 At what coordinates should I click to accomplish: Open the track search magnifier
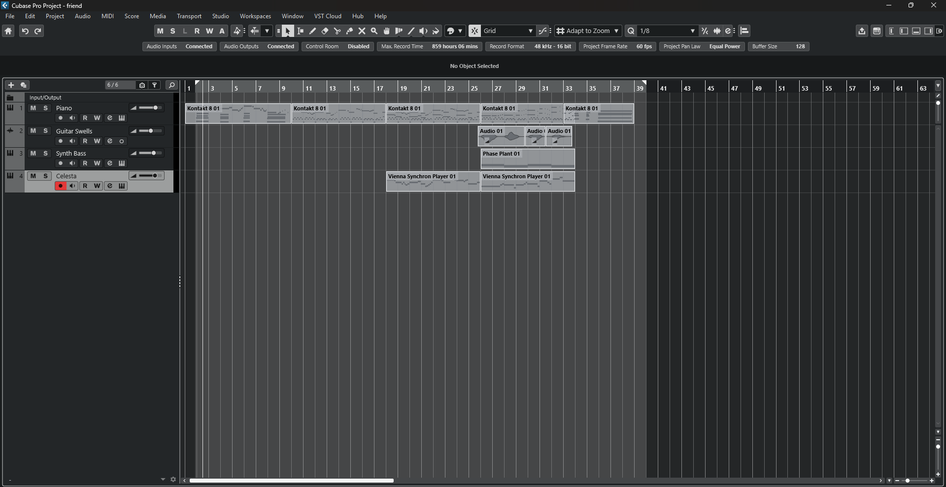tap(171, 85)
